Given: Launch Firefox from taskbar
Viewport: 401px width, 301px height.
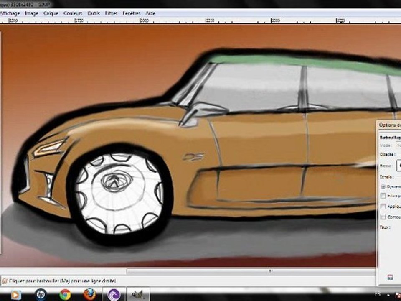Looking at the screenshot, I should [89, 294].
